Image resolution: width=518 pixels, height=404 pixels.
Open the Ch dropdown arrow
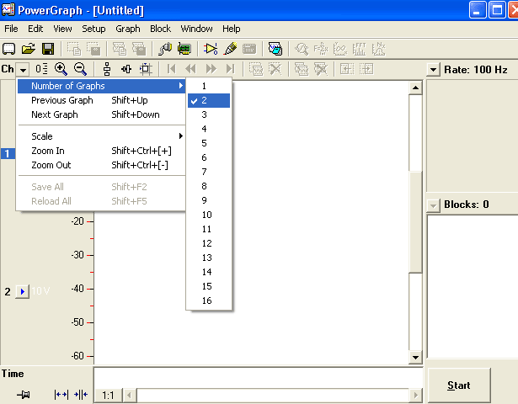[x=23, y=69]
